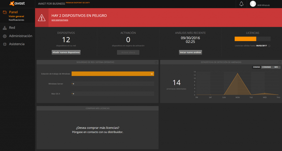The width and height of the screenshot is (282, 151).
Task: Click the 12 dispositivos count
Action: click(x=66, y=40)
